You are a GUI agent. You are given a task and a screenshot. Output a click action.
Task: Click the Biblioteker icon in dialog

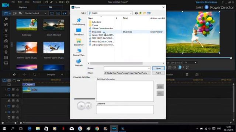coord(79,41)
